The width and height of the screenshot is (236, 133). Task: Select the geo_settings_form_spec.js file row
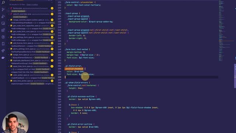click(31, 37)
